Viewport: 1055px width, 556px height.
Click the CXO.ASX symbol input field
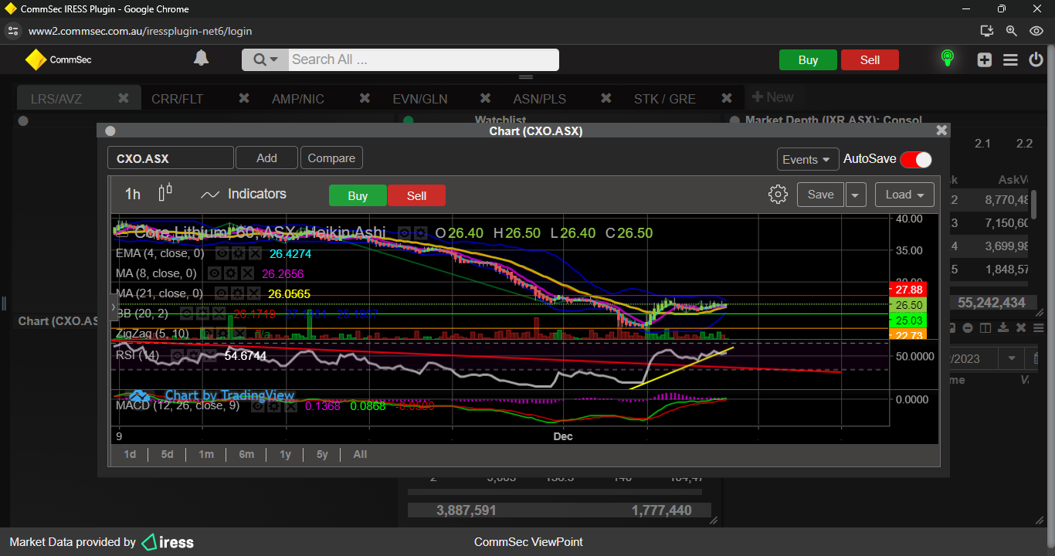point(170,158)
